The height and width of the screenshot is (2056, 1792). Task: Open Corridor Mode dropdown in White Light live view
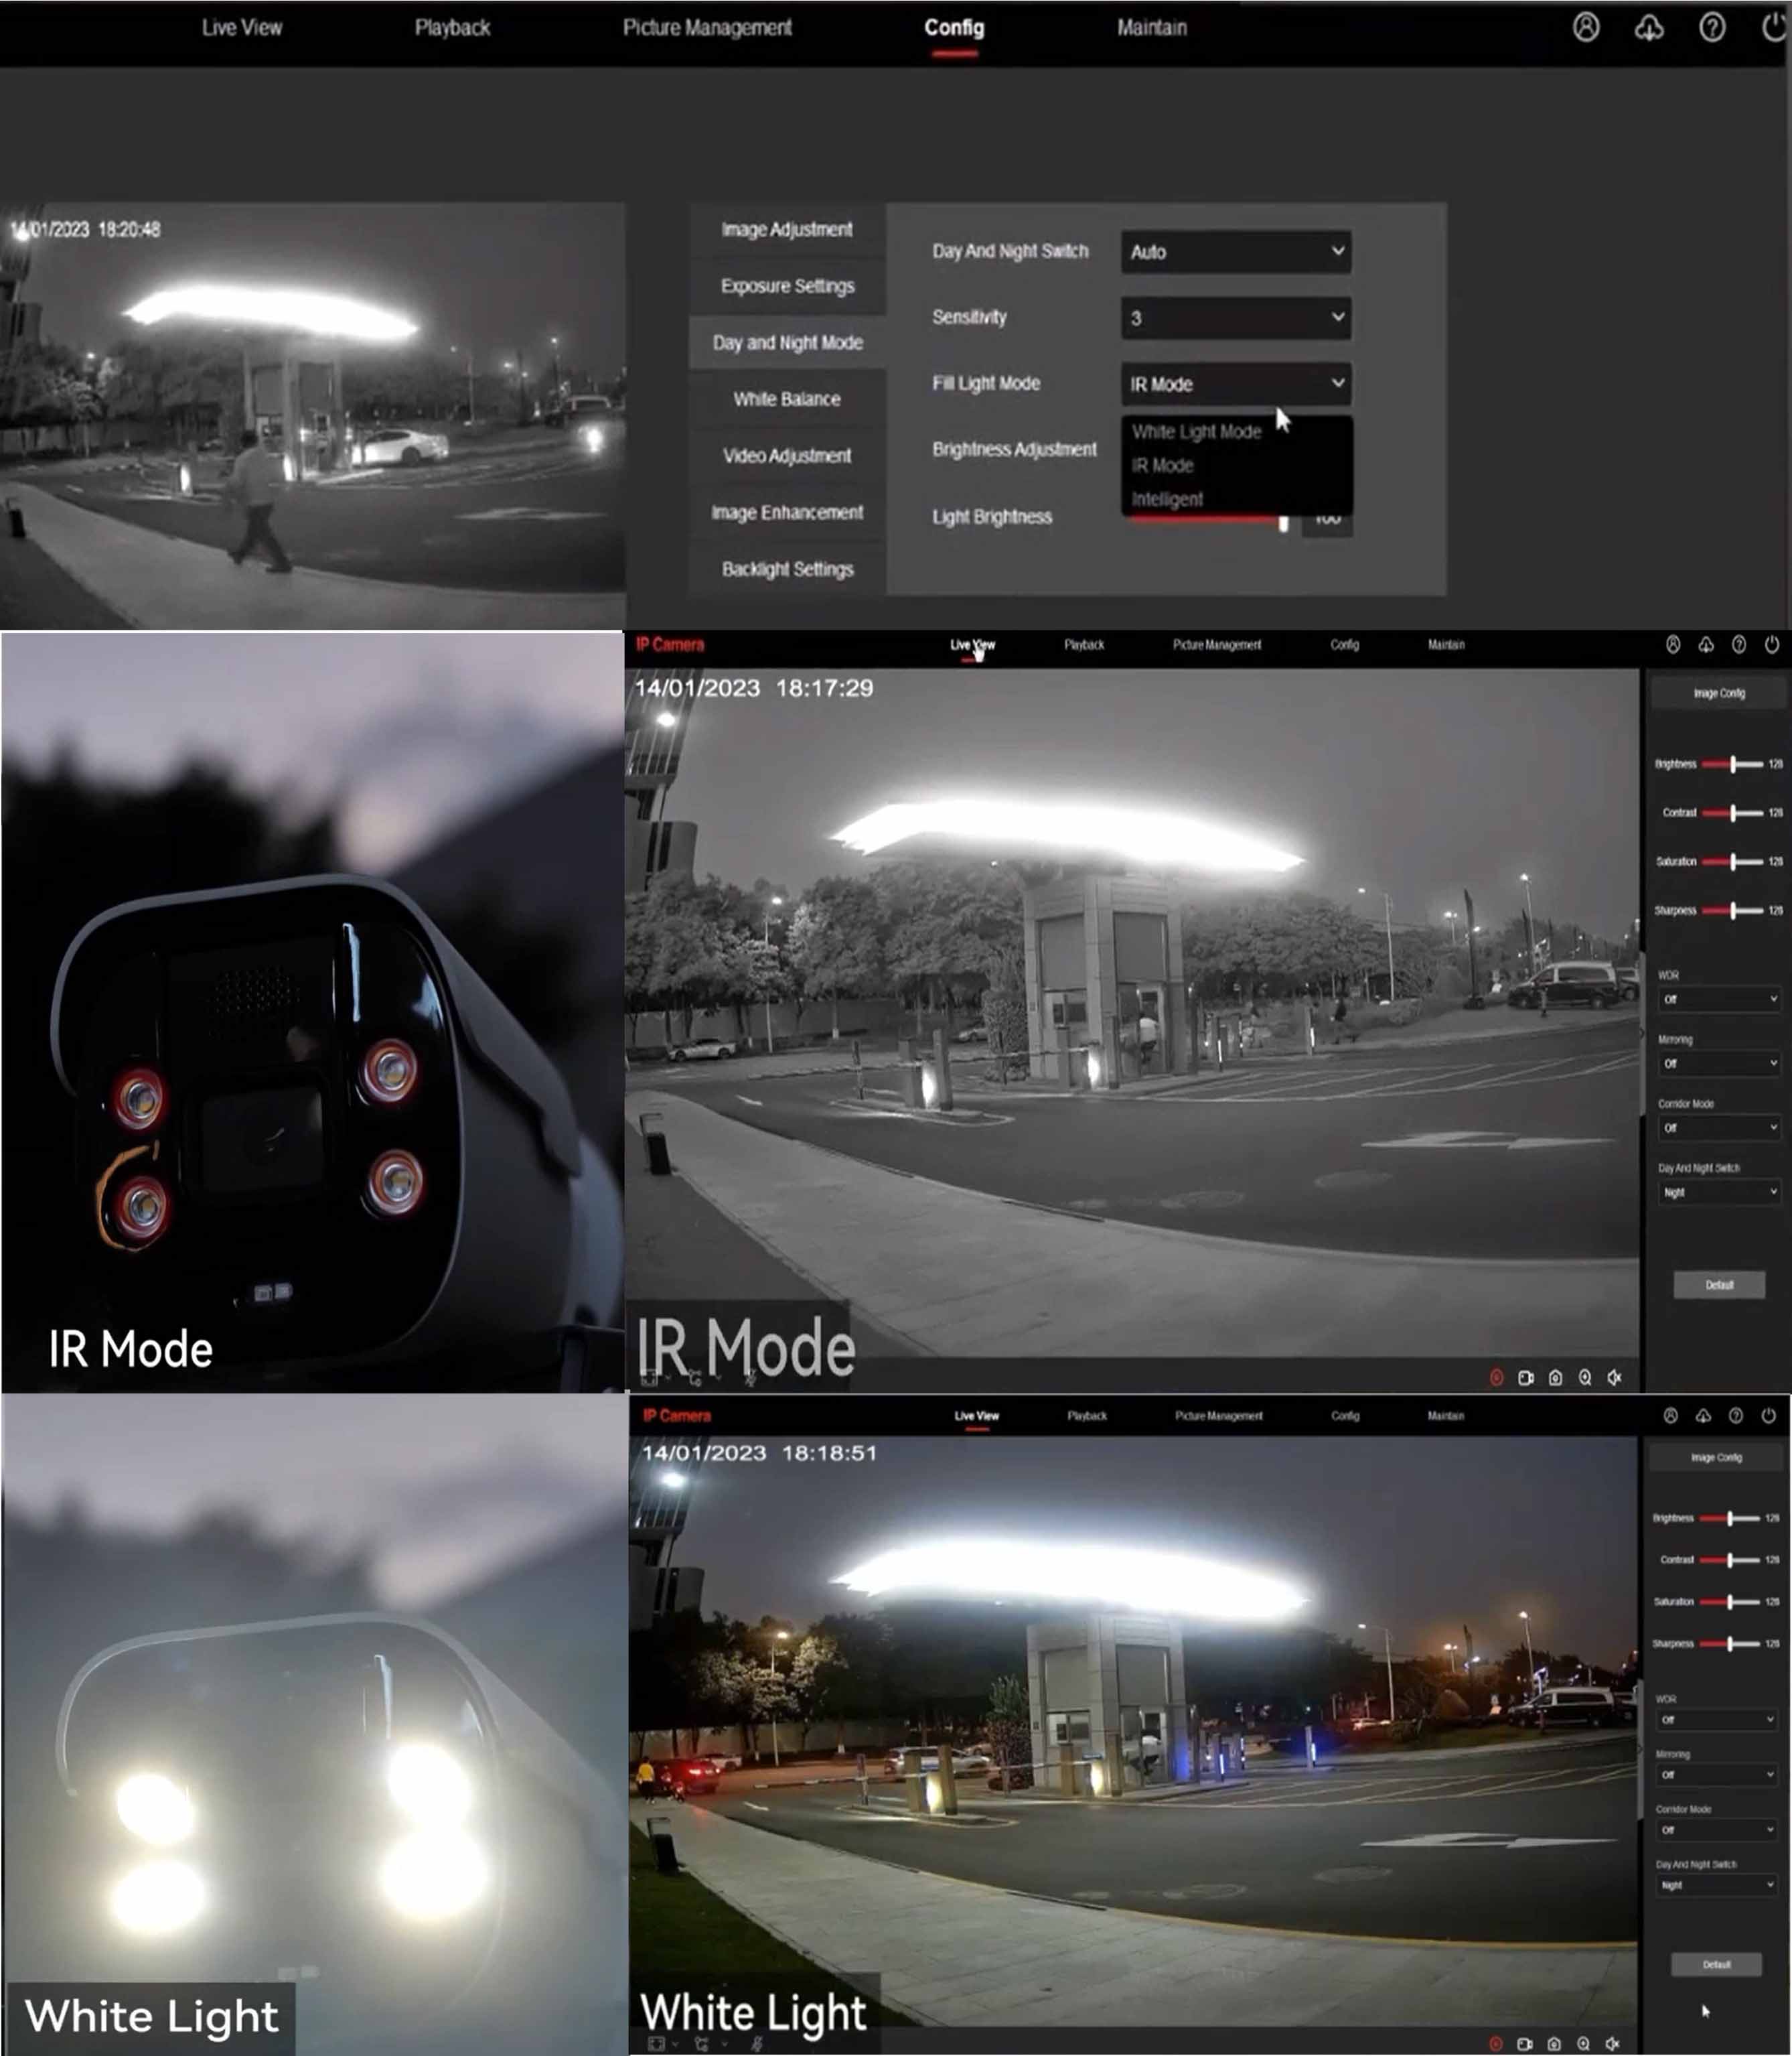pyautogui.click(x=1716, y=1830)
